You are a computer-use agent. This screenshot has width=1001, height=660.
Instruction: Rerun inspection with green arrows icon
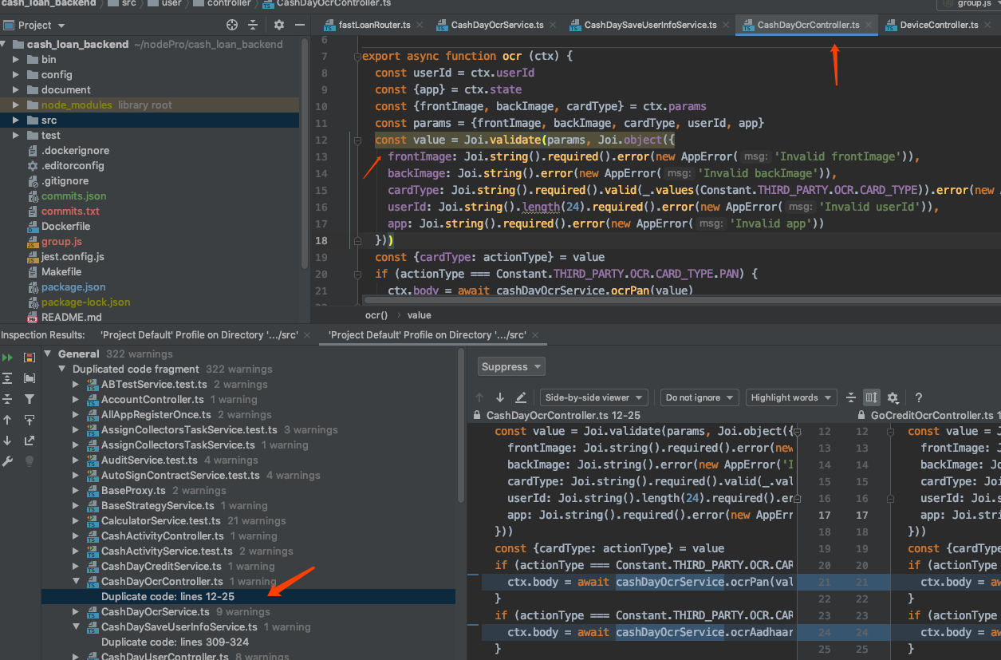point(8,358)
